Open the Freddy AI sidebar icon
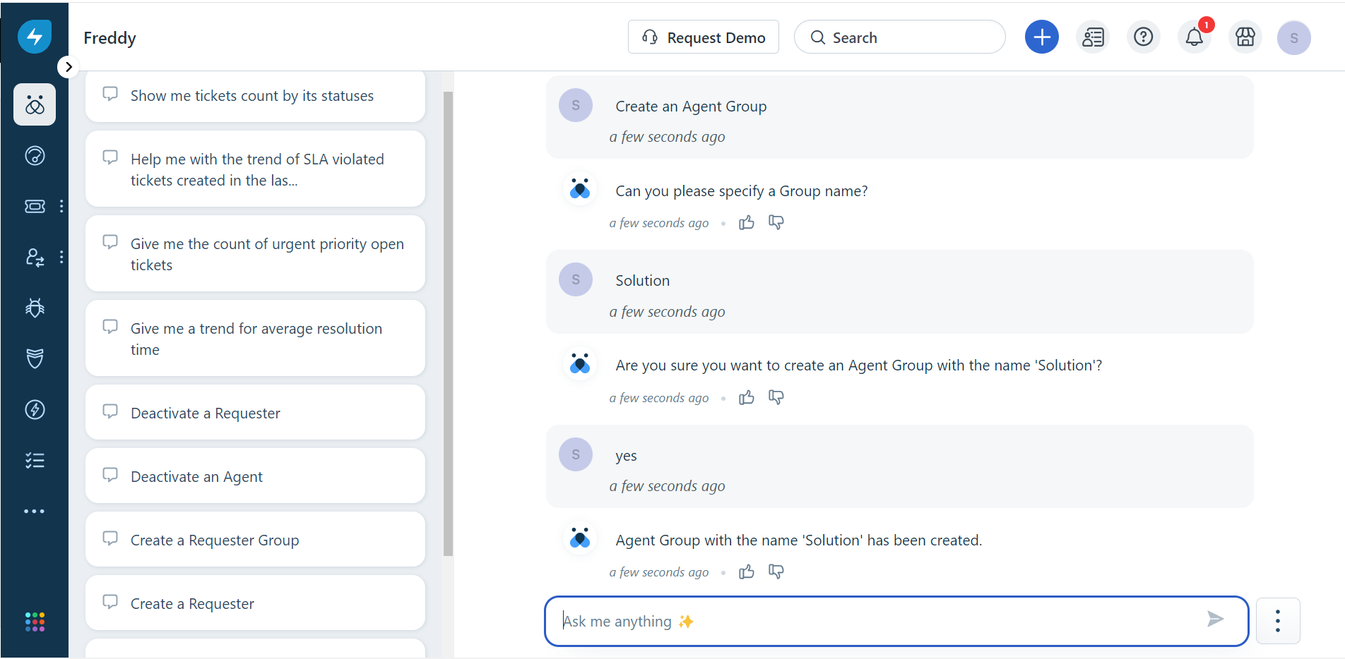The image size is (1345, 659). [x=35, y=105]
